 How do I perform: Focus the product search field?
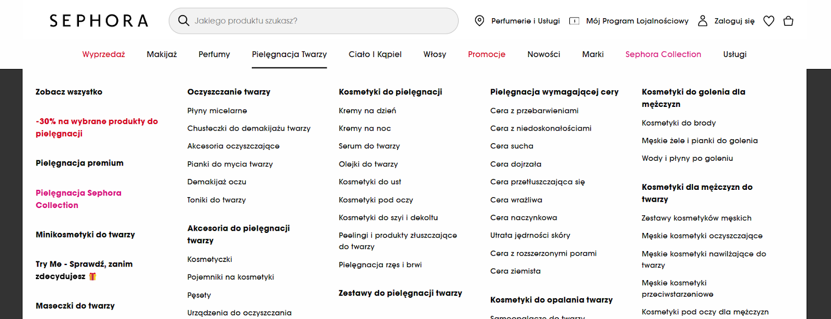point(314,21)
